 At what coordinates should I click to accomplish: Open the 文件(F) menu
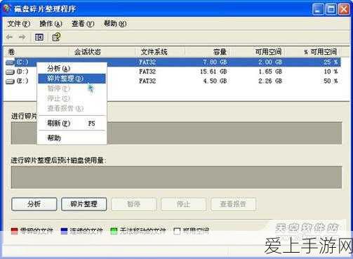coord(19,24)
